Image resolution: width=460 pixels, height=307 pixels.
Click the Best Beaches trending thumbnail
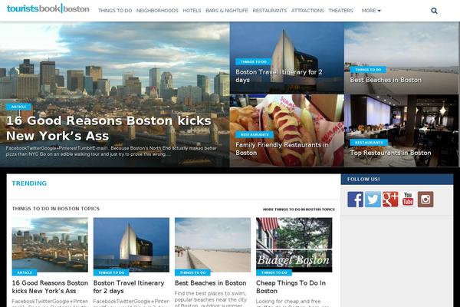point(212,243)
